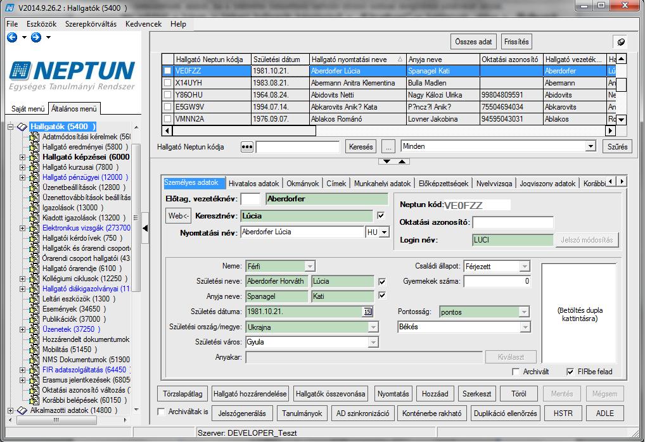Toggle the checkbox beside Anyja neve
The width and height of the screenshot is (645, 442).
[382, 295]
